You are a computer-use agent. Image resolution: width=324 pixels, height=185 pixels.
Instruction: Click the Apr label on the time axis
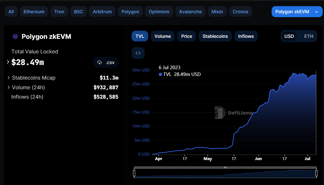point(158,159)
